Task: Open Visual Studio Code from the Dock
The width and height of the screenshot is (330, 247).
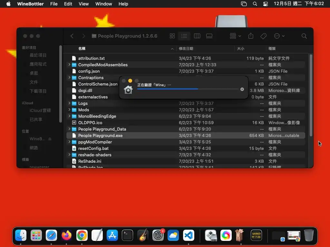Action: tap(188, 235)
